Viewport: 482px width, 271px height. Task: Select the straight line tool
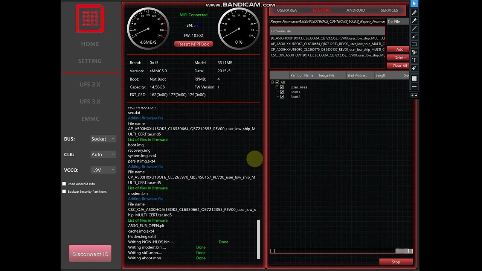coord(414,28)
